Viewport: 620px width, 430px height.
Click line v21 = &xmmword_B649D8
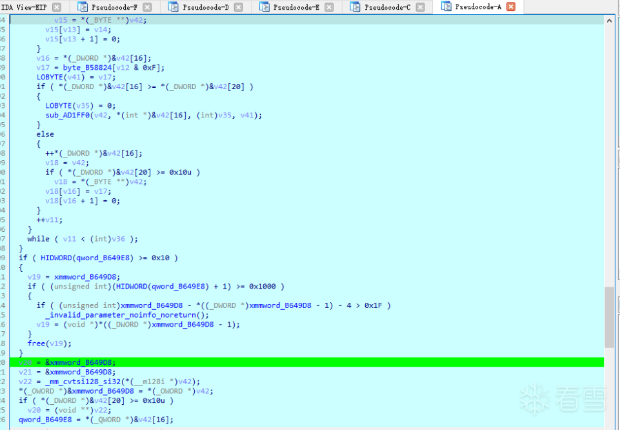point(68,373)
